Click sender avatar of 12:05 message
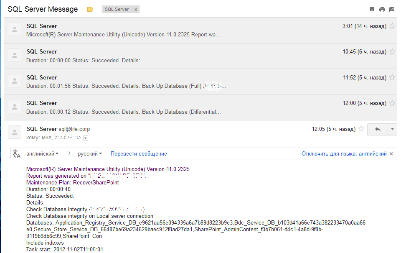Image resolution: width=406 pixels, height=253 pixels. click(15, 132)
